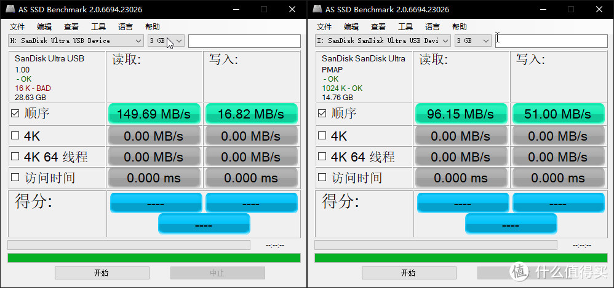The image size is (614, 288).
Task: Expand the H: SanDisk Ultra USB Device drive dropdown
Action: (x=76, y=41)
